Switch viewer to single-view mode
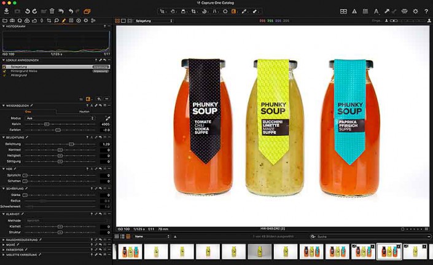Image resolution: width=433 pixels, height=265 pixels. (123, 21)
